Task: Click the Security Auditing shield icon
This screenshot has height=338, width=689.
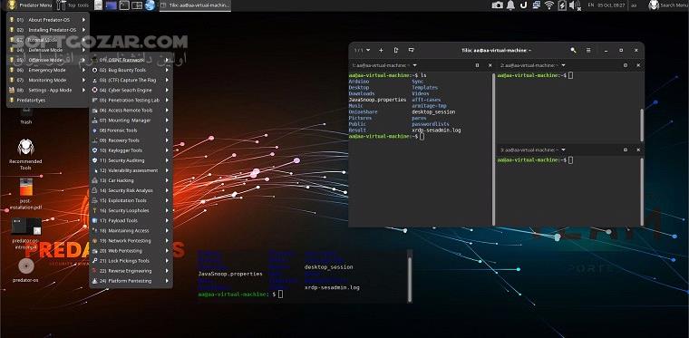Action: [x=94, y=160]
